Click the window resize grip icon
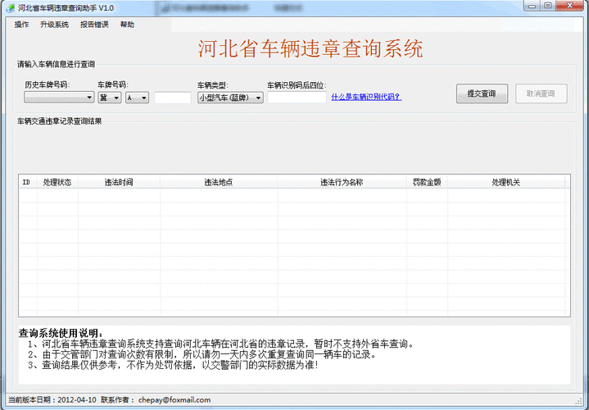This screenshot has height=410, width=589. pyautogui.click(x=579, y=401)
